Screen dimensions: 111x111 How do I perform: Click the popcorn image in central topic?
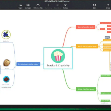58,56
